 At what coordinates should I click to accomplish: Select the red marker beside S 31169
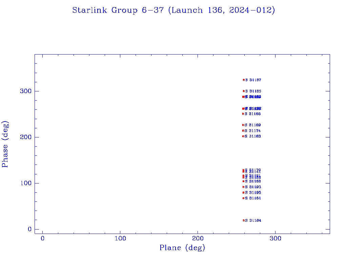pyautogui.click(x=243, y=125)
